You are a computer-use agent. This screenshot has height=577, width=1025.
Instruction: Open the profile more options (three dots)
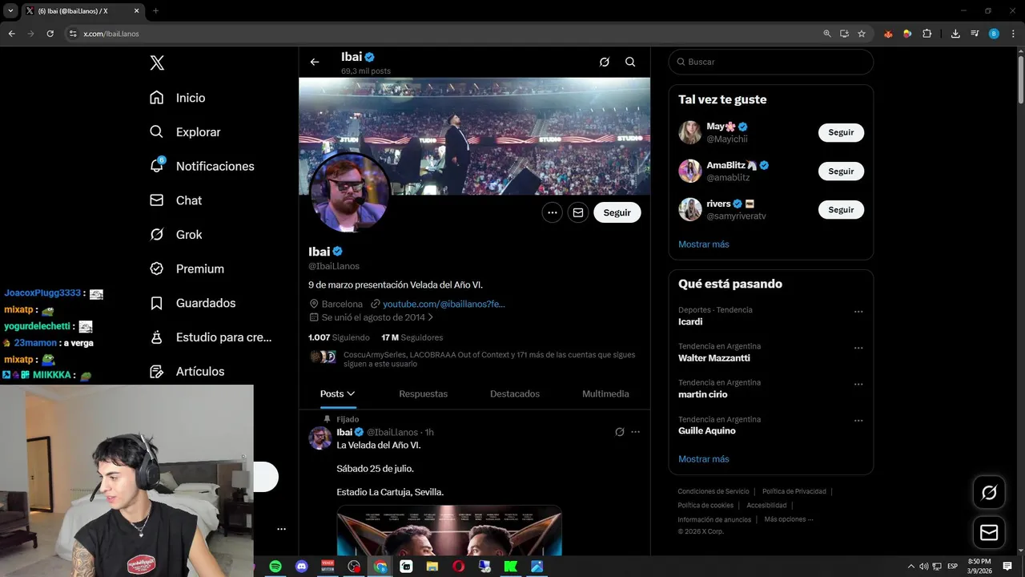[x=552, y=212]
